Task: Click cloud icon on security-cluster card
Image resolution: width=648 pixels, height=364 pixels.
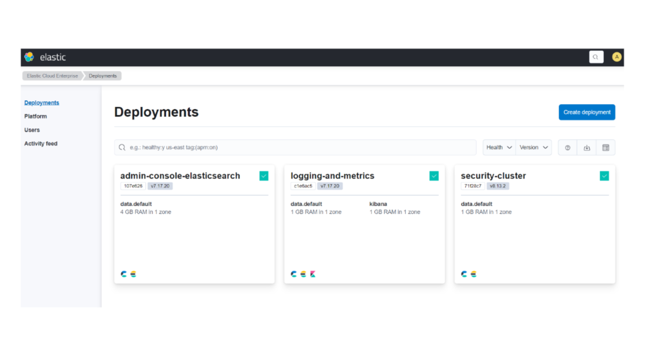Action: point(464,274)
